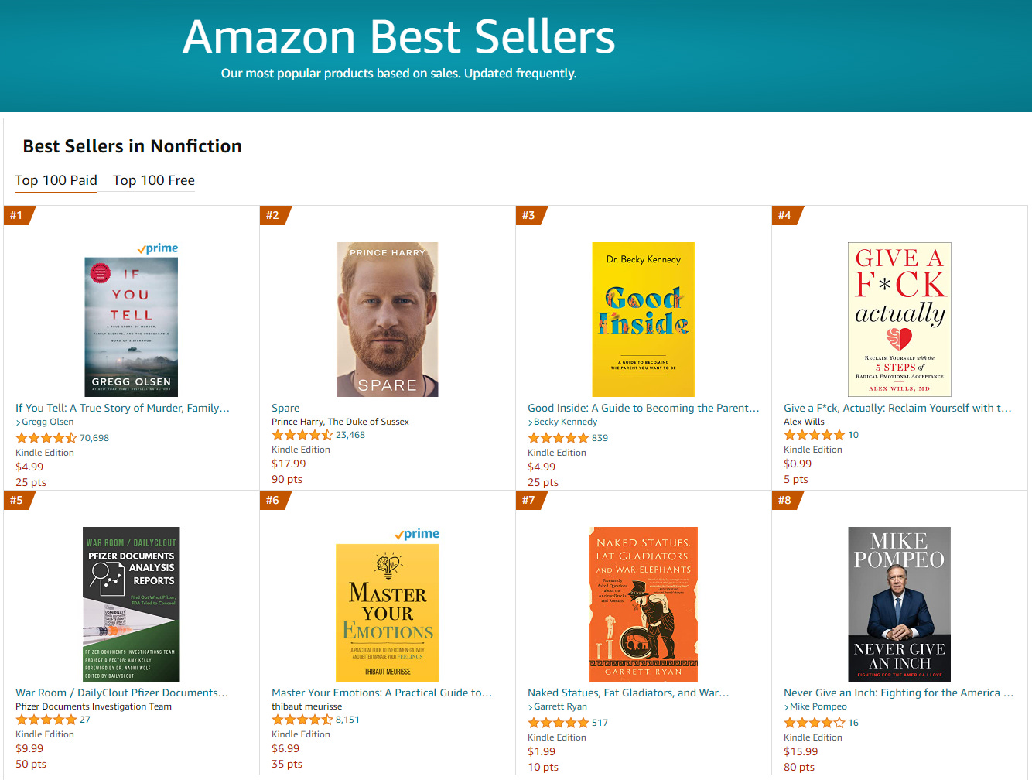
Task: Open 8,151 reviews for Master Your Emotions
Action: coord(347,720)
